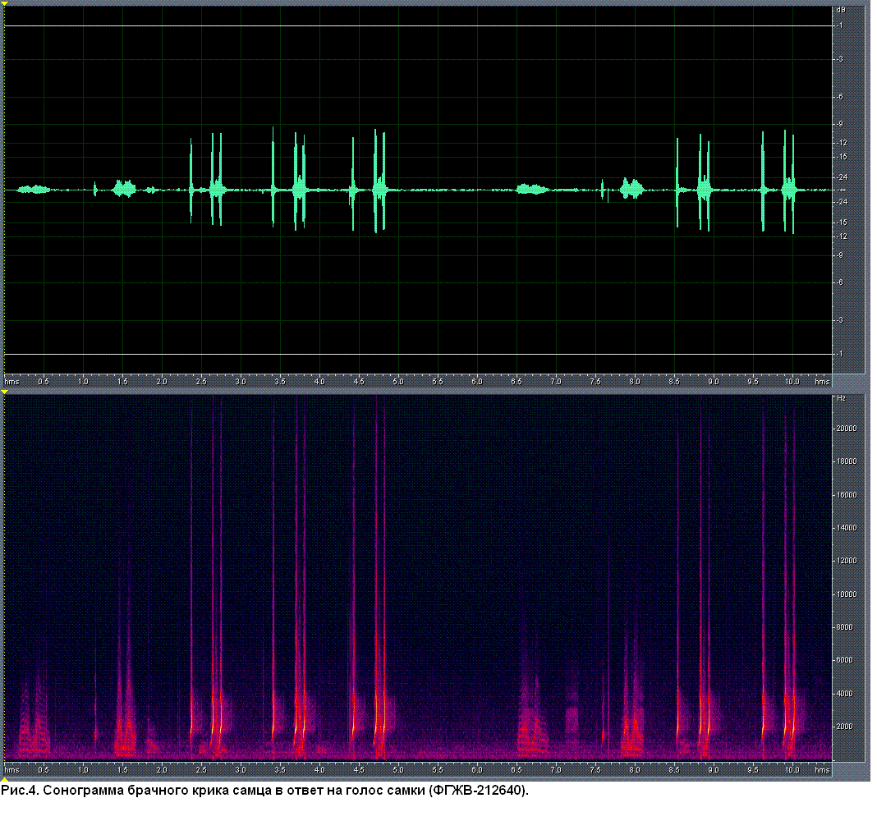
Task: Click the lower -6 dB scale label
Action: click(x=840, y=282)
